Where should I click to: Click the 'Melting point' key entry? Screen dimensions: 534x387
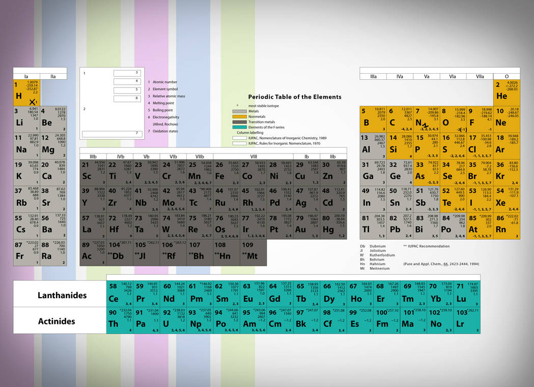click(x=163, y=103)
